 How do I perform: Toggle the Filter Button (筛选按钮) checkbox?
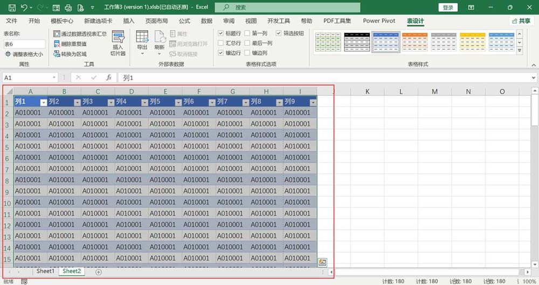(279, 33)
